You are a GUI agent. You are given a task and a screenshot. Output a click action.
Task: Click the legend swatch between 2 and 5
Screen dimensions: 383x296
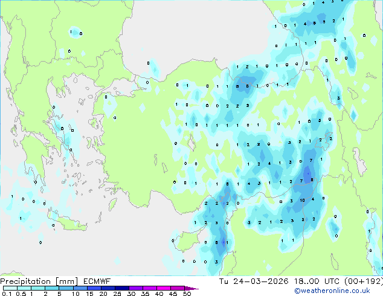[52, 288]
